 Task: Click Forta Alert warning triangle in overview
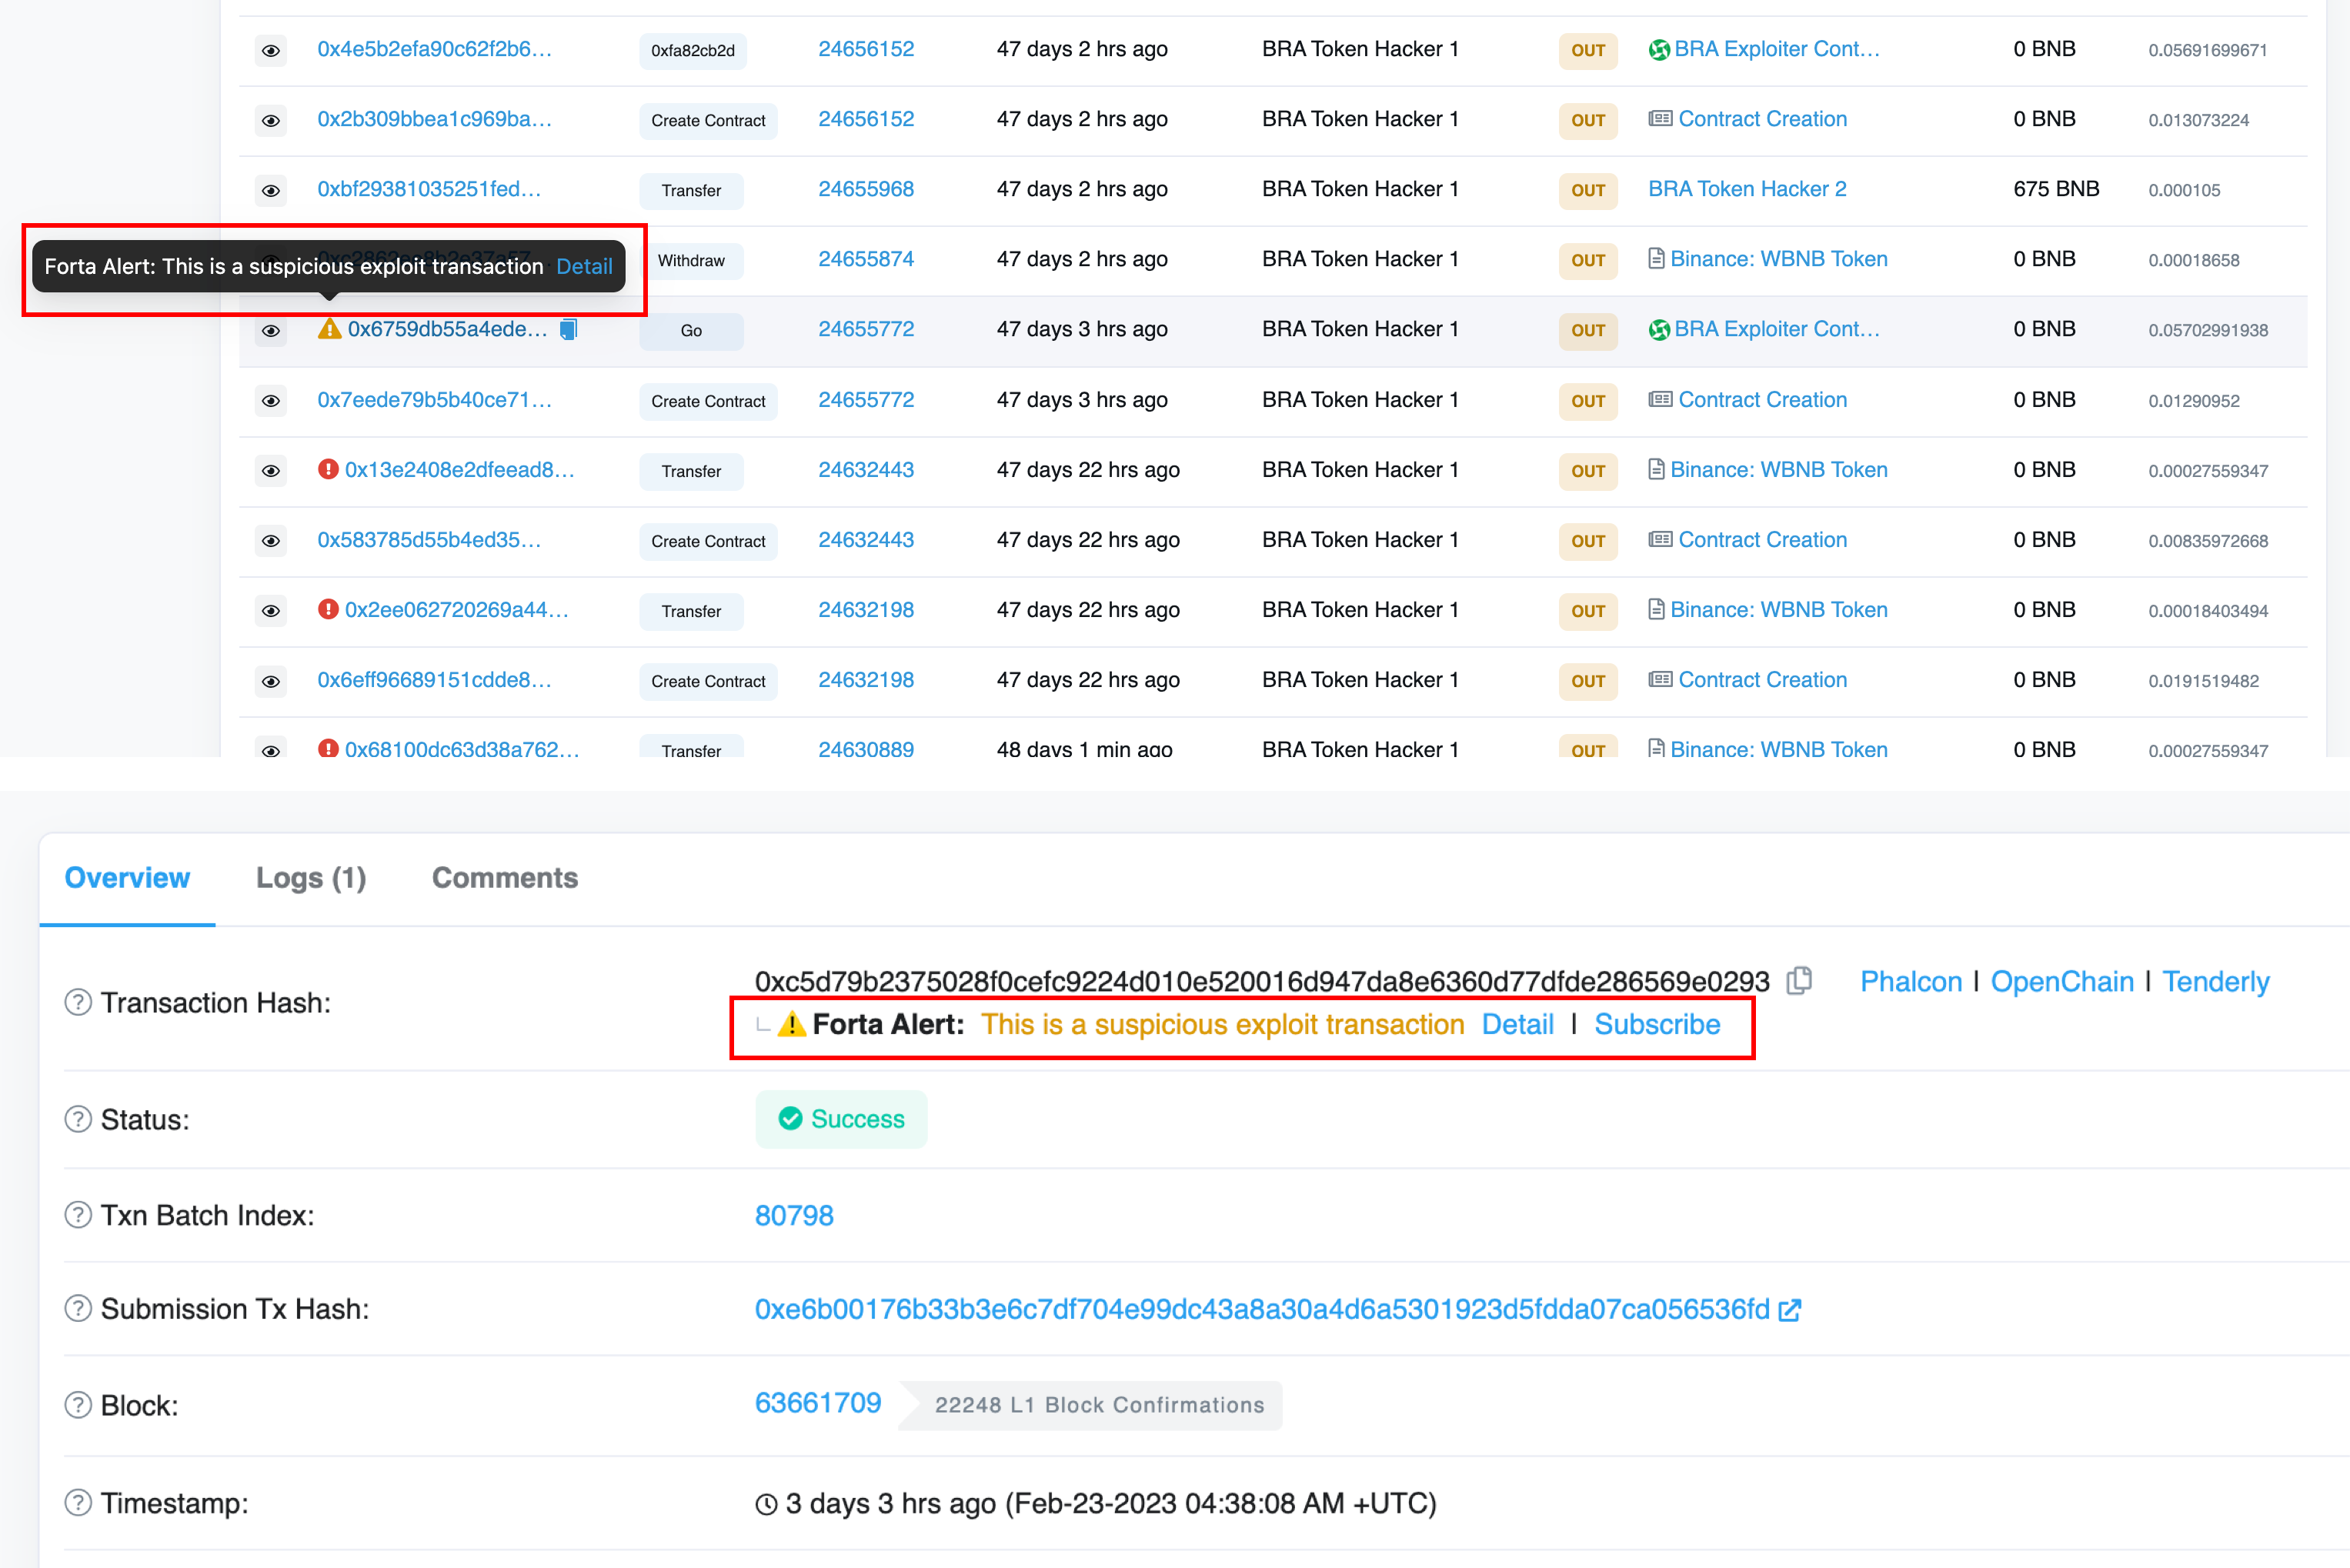tap(792, 1024)
